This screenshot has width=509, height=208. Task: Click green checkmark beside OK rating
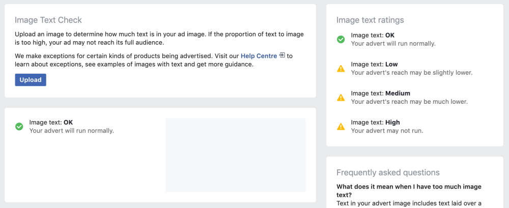[341, 40]
